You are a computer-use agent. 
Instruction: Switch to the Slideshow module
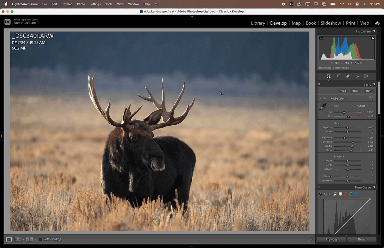(331, 23)
